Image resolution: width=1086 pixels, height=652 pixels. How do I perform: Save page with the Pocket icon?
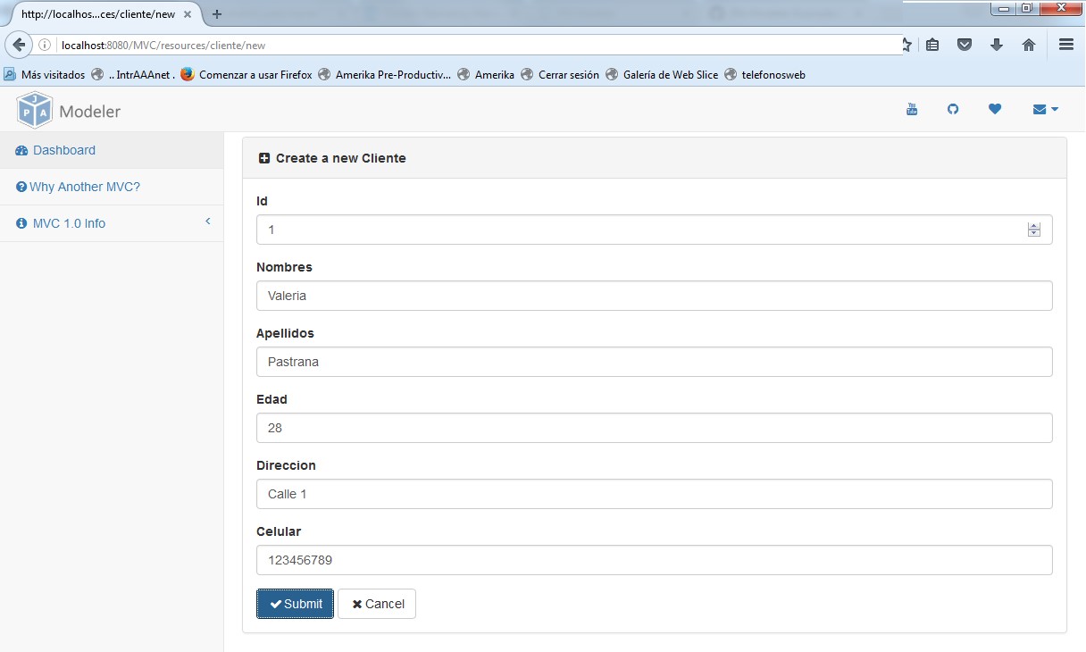pyautogui.click(x=965, y=43)
